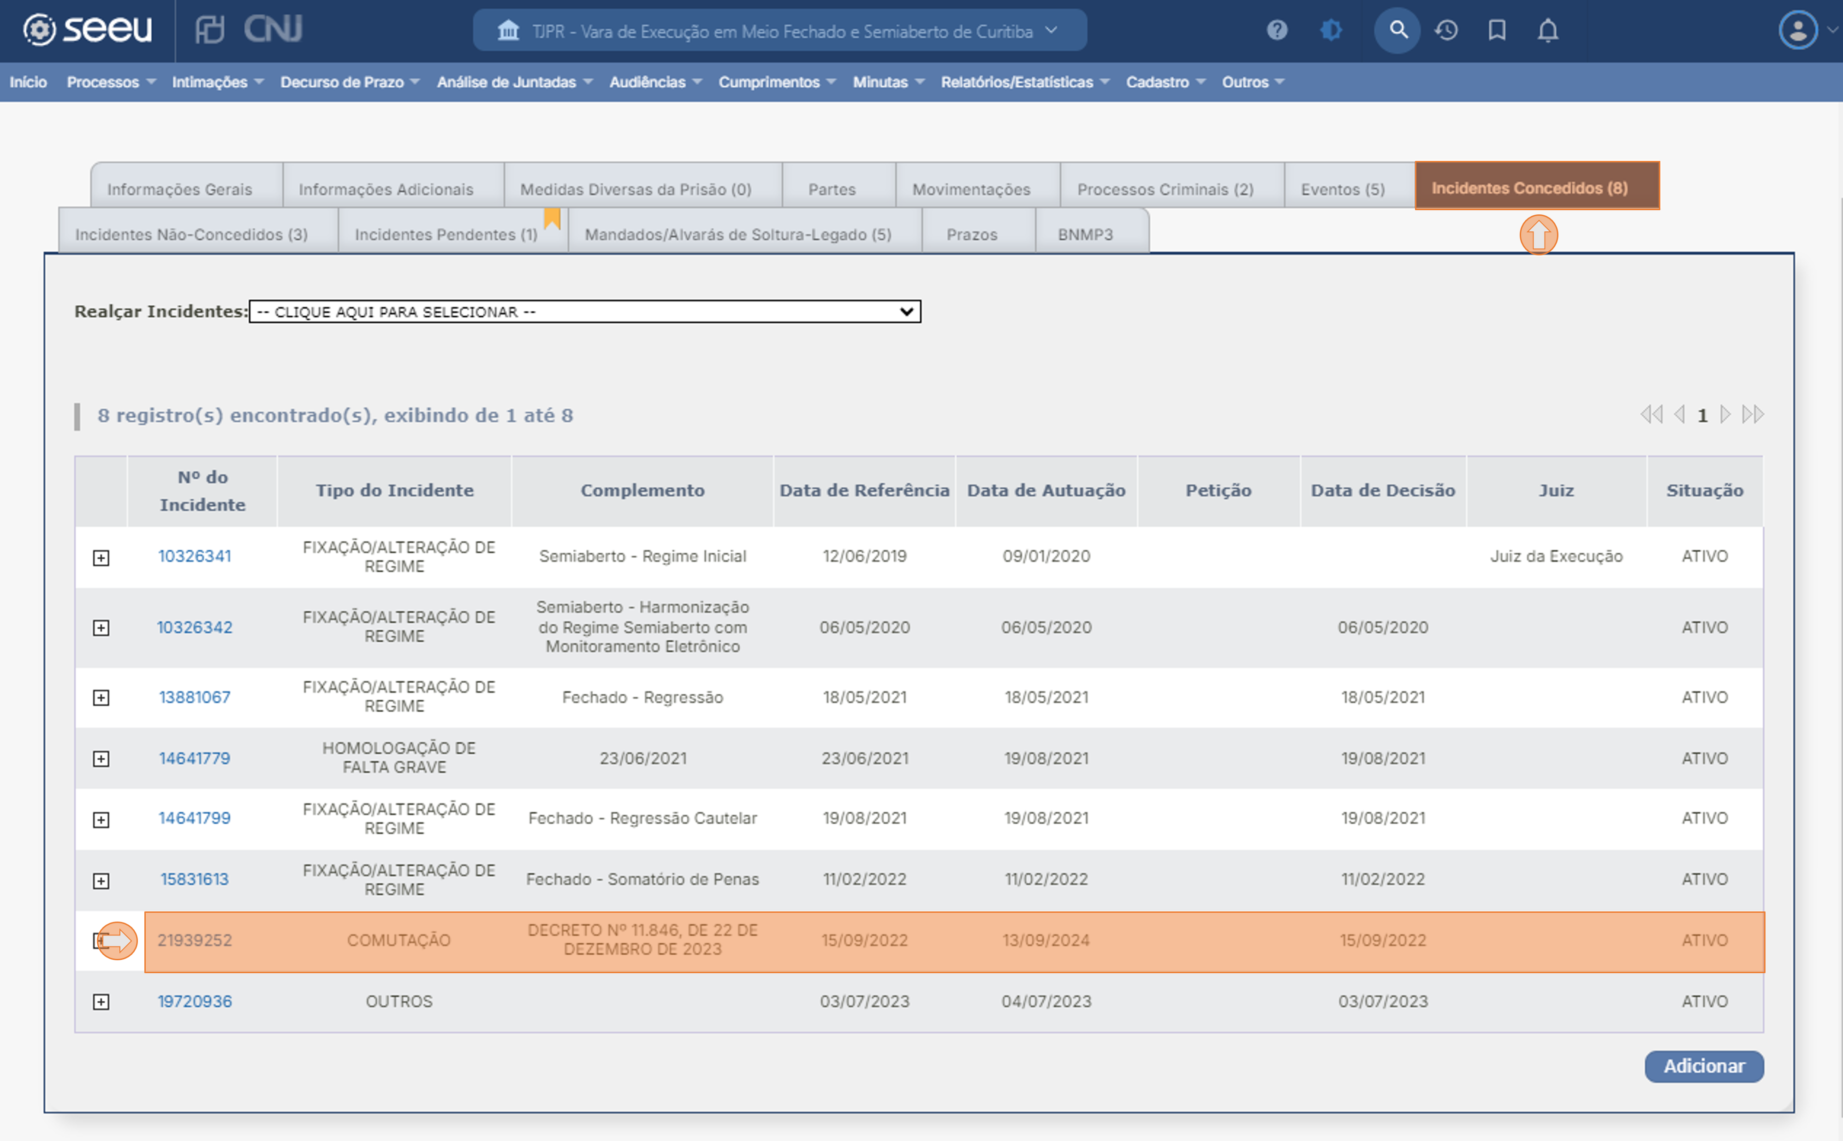Image resolution: width=1843 pixels, height=1141 pixels.
Task: Open incident link 19720936
Action: click(195, 1001)
